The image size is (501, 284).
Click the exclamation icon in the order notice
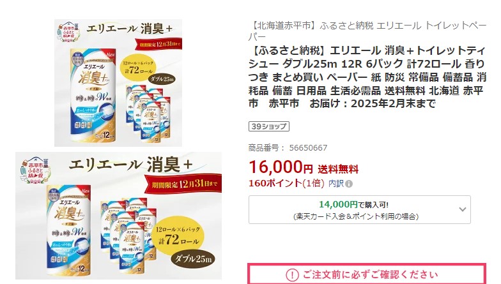291,274
